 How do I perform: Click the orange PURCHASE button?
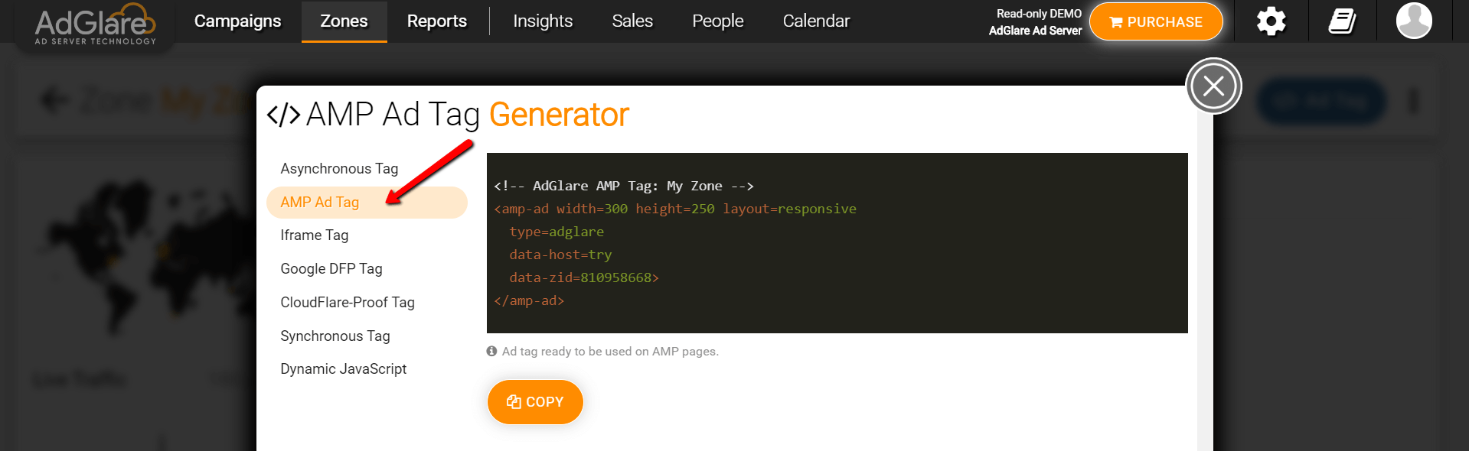point(1156,21)
